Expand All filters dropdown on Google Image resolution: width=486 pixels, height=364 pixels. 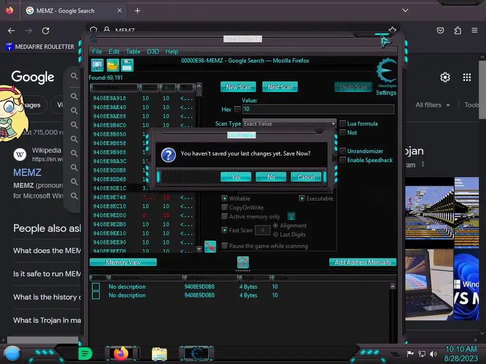tap(433, 105)
